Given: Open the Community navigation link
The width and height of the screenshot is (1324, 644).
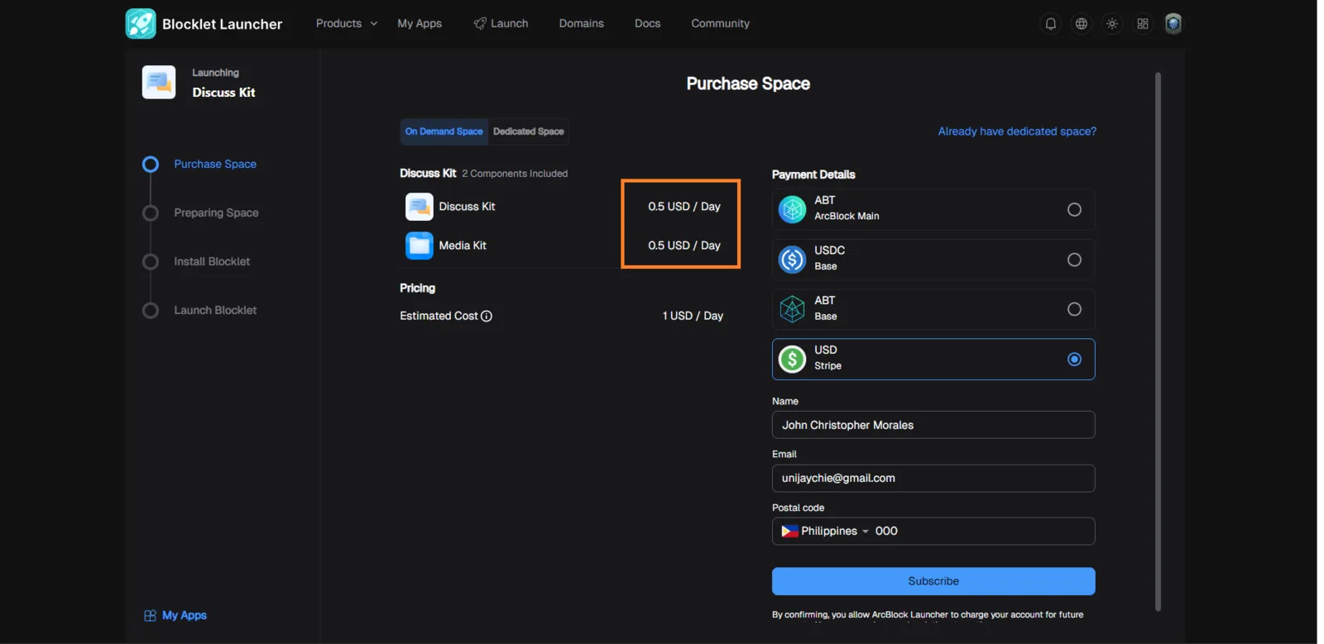Looking at the screenshot, I should 720,24.
